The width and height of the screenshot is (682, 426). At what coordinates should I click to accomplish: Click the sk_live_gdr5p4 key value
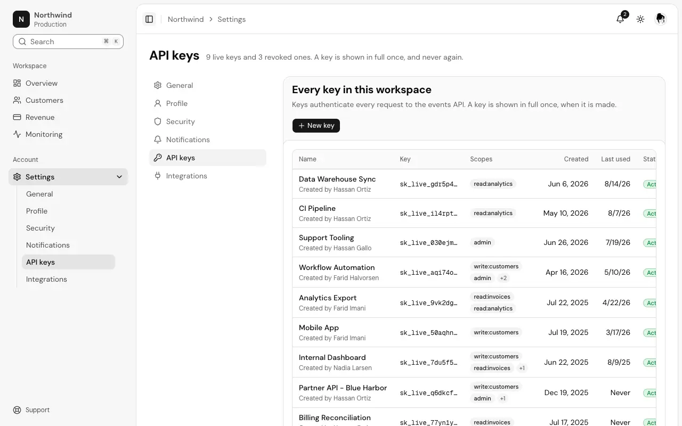click(x=428, y=184)
